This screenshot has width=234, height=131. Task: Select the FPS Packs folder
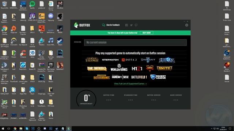51,103
